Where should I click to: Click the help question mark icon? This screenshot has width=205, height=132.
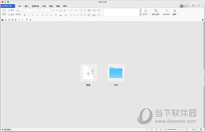point(193,5)
